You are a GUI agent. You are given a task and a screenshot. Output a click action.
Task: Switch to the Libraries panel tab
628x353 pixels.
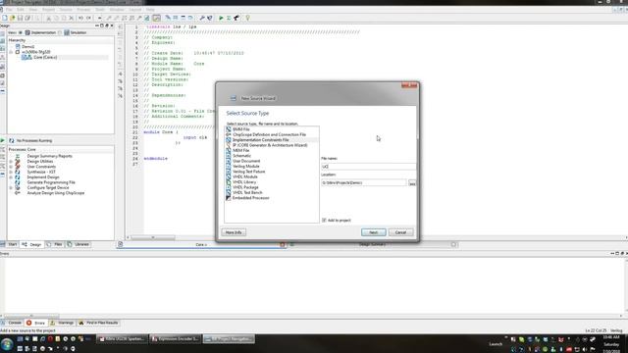click(x=78, y=244)
